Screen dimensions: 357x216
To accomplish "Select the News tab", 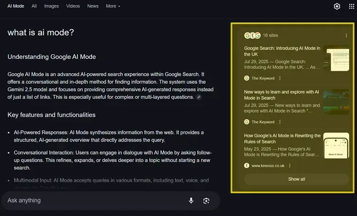I will click(93, 6).
